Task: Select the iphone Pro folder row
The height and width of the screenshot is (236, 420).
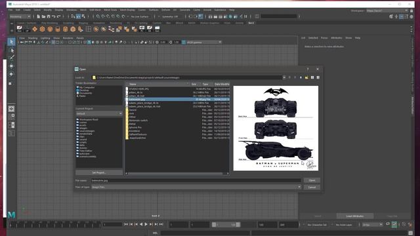Action: [x=177, y=127]
